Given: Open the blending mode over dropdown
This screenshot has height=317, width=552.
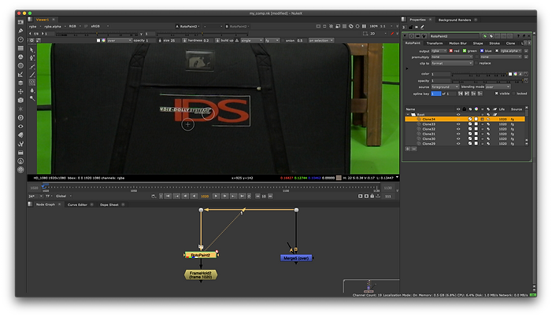Looking at the screenshot, I should pyautogui.click(x=498, y=87).
